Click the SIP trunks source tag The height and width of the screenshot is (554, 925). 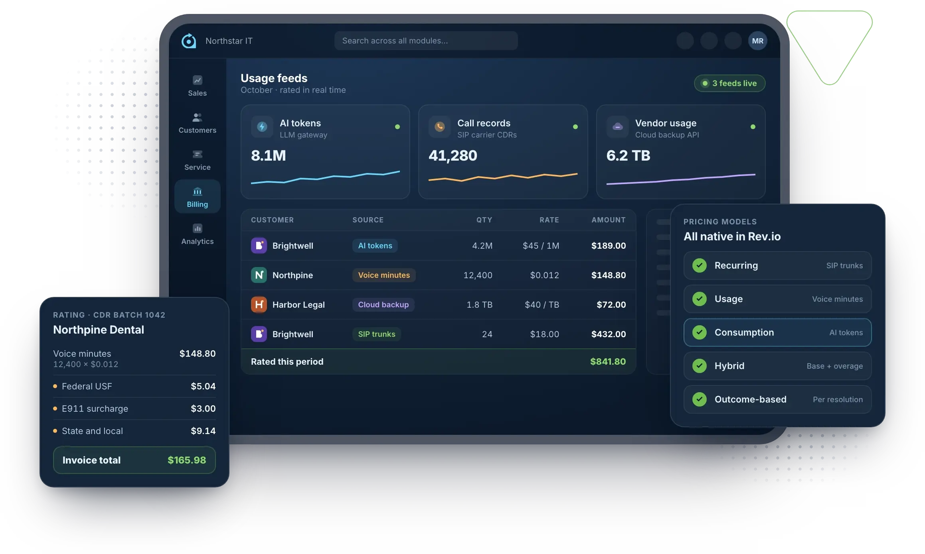point(376,334)
